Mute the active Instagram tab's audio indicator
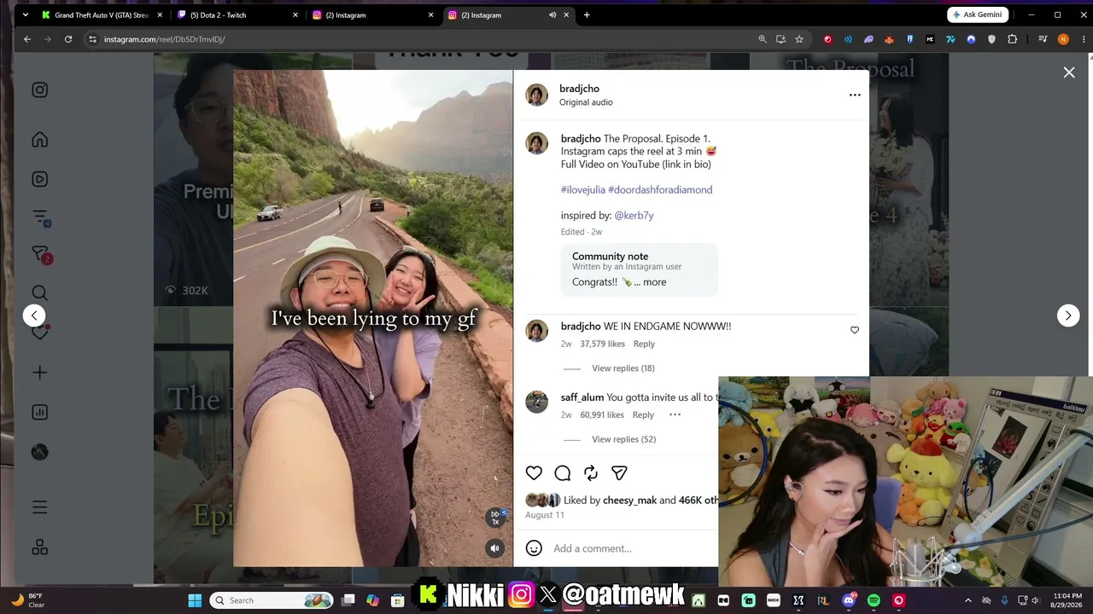 click(552, 14)
